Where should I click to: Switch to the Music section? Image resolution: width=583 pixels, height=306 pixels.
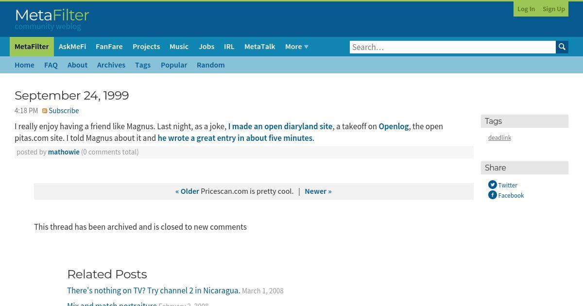[179, 47]
